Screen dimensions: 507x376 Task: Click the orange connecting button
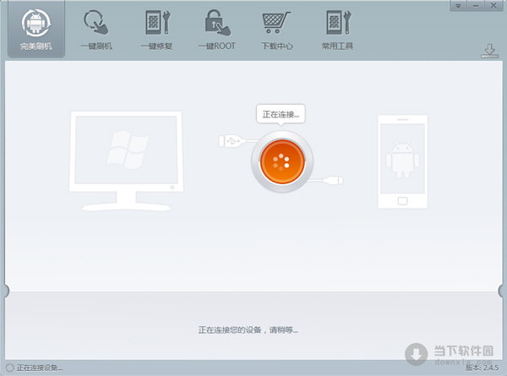(x=282, y=161)
